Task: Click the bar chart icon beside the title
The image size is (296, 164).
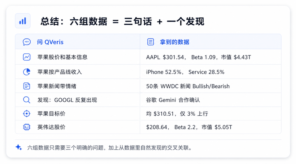Action: click(x=23, y=21)
